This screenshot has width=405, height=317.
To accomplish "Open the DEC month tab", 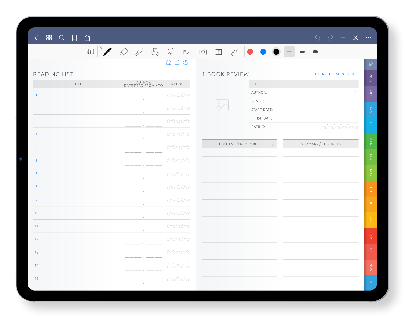I will coord(371,283).
